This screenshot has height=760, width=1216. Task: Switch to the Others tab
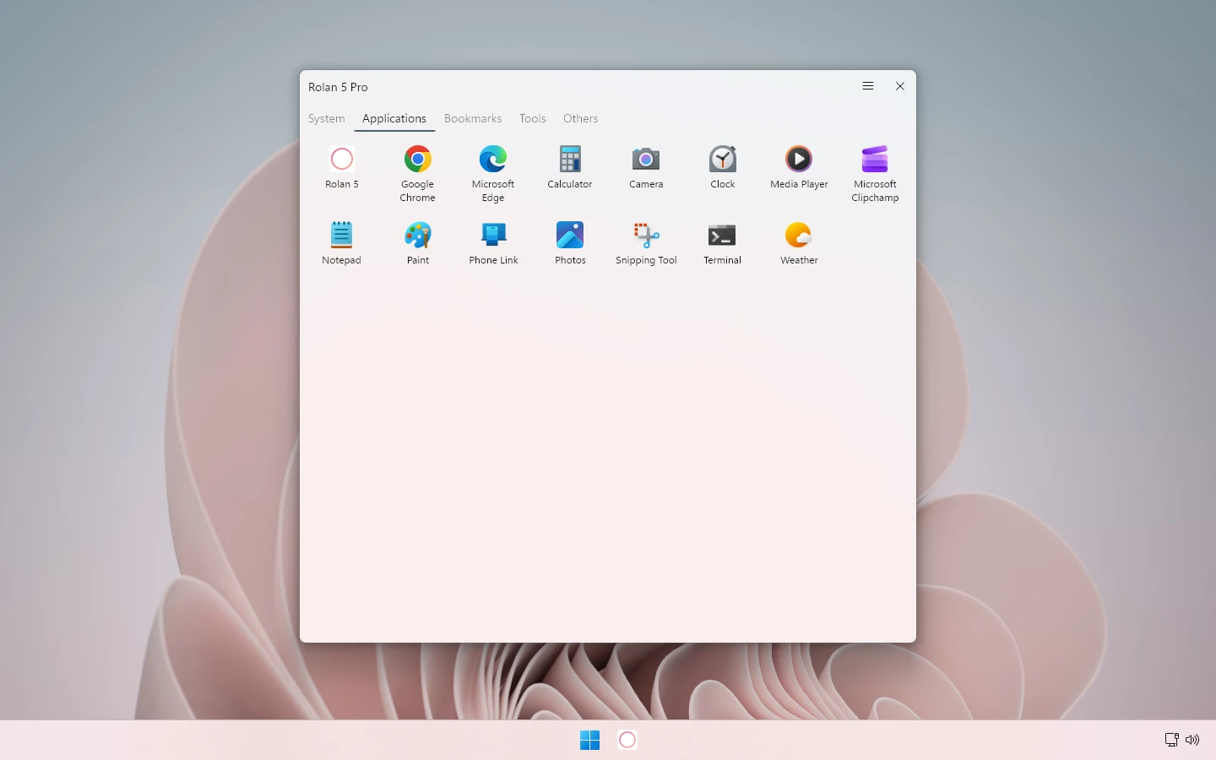(x=581, y=118)
